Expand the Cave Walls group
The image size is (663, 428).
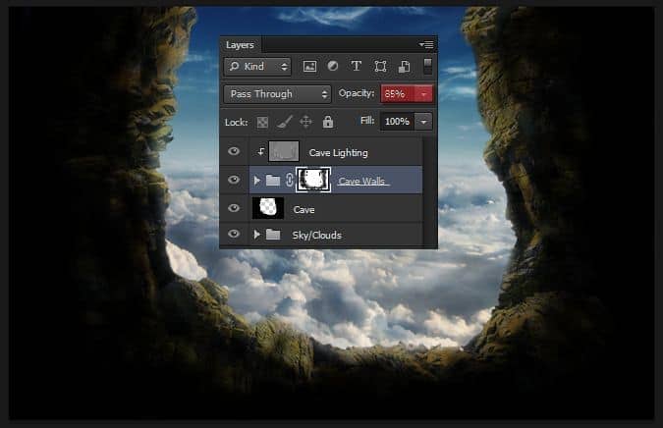256,181
